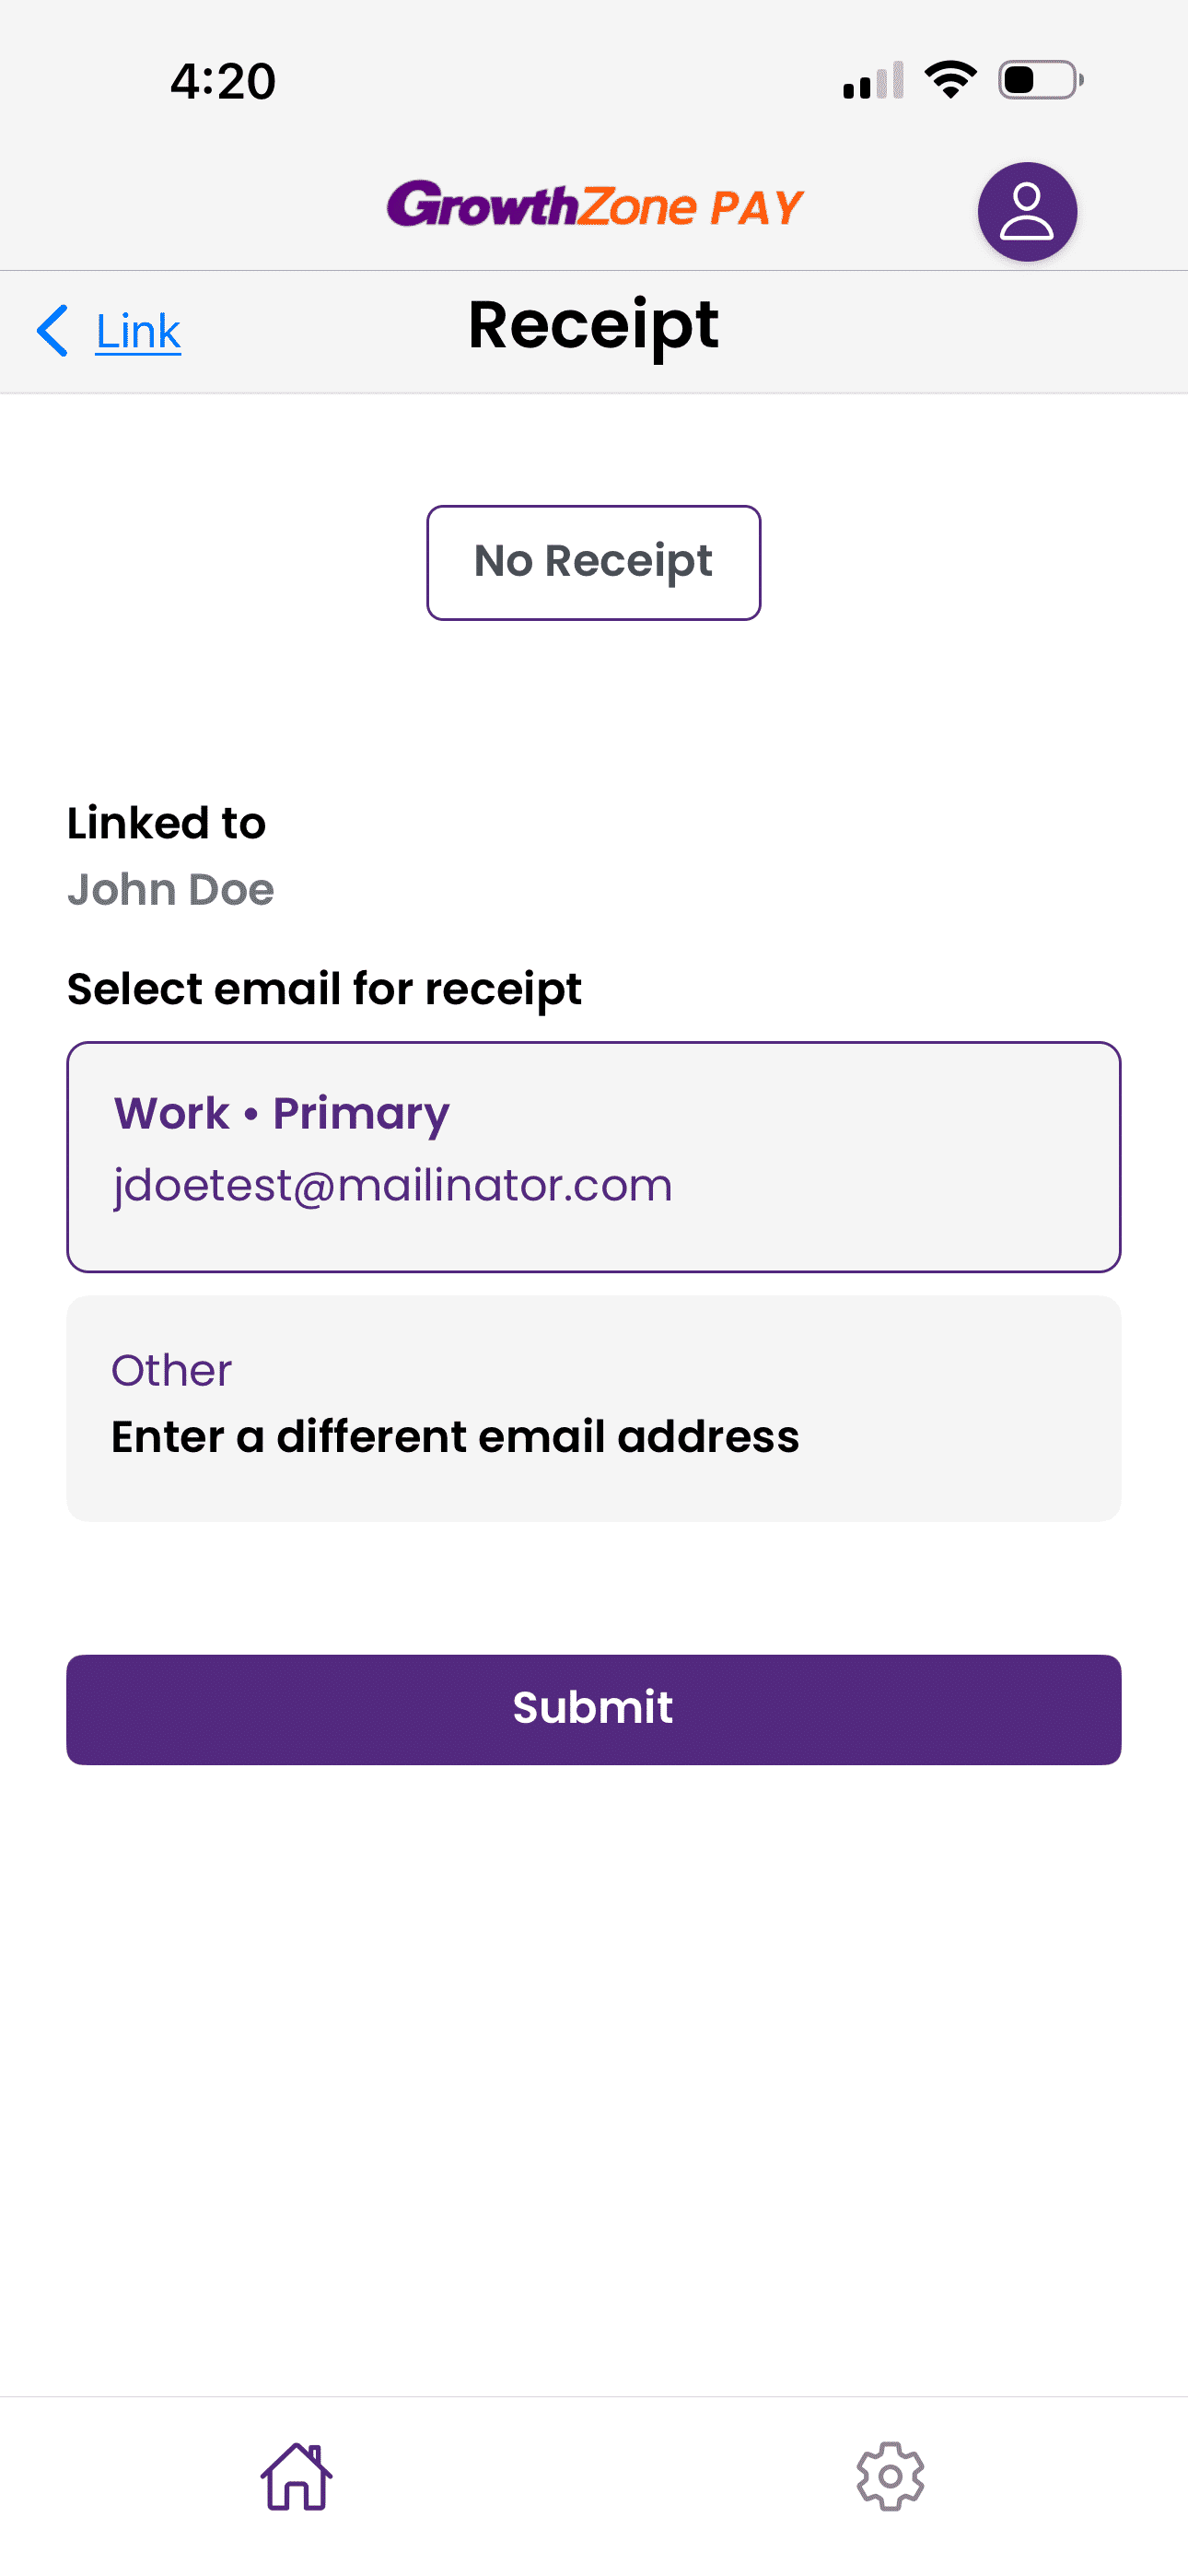Tap the Receipt page title
The height and width of the screenshot is (2576, 1188).
593,326
